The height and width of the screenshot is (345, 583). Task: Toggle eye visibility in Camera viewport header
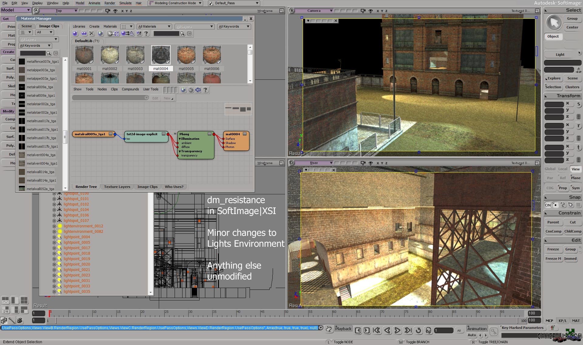(x=371, y=11)
